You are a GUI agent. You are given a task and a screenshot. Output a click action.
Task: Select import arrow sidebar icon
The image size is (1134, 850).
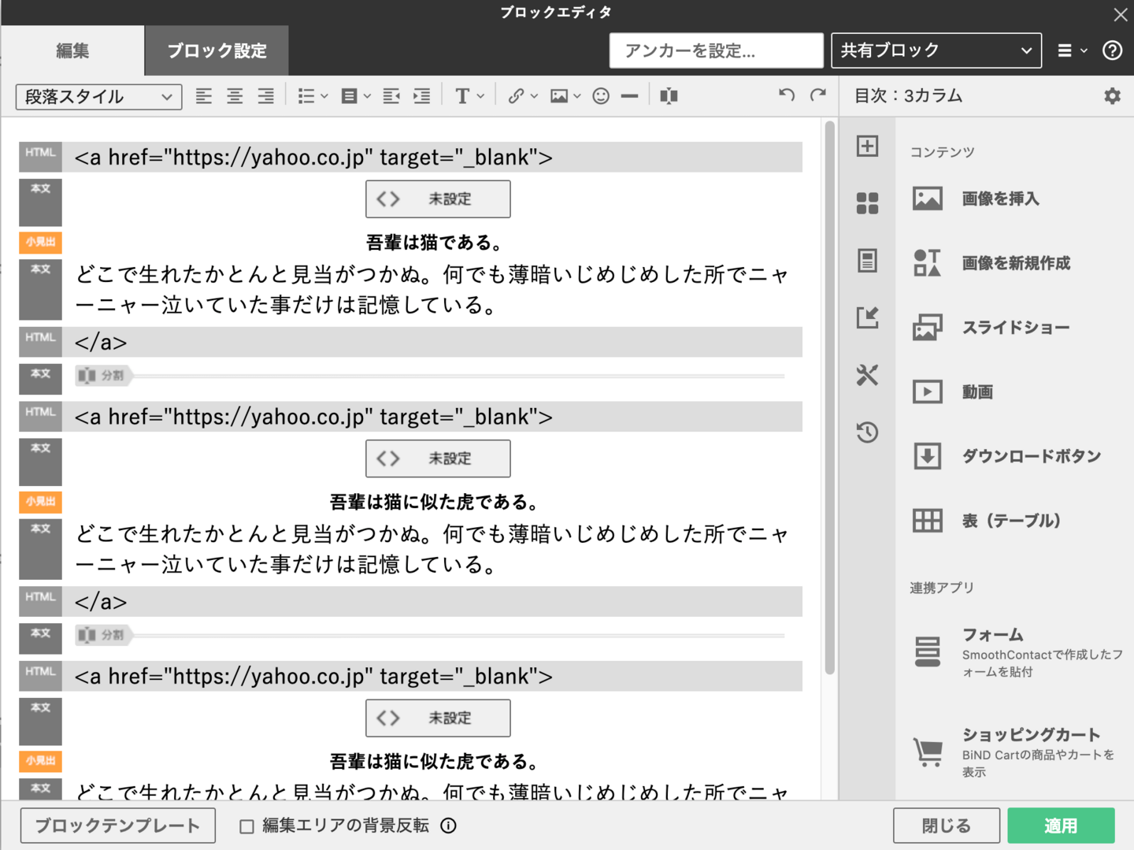click(x=867, y=317)
